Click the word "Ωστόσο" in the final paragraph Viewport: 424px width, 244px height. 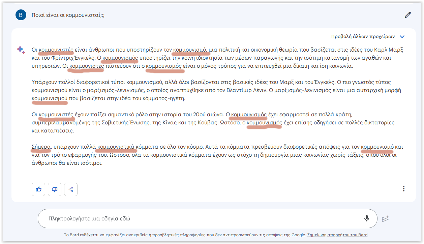pyautogui.click(x=118, y=155)
